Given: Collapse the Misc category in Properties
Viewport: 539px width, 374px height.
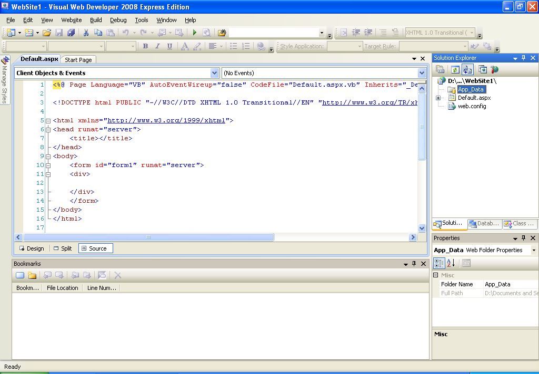Looking at the screenshot, I should coord(436,275).
